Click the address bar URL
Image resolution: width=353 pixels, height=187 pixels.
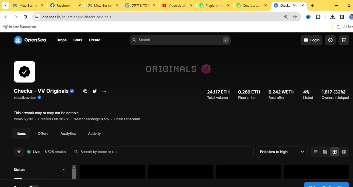(76, 17)
